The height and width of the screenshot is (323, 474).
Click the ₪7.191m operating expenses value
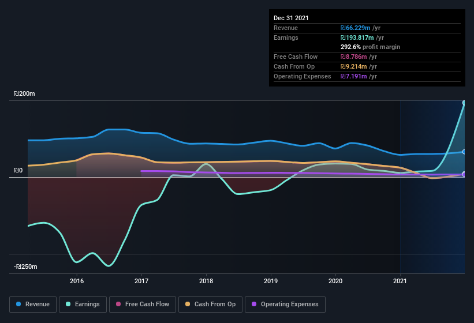point(354,76)
